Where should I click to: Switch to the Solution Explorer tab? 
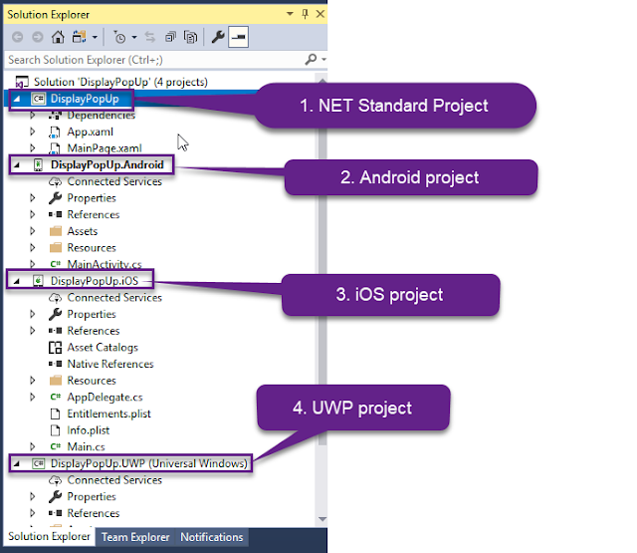click(x=49, y=536)
